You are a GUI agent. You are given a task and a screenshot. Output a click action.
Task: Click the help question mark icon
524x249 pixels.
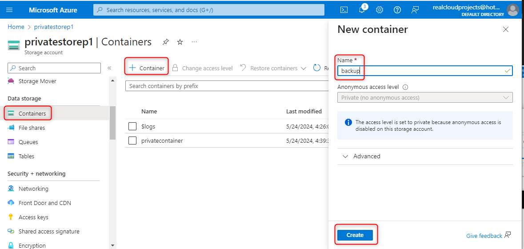(x=397, y=10)
